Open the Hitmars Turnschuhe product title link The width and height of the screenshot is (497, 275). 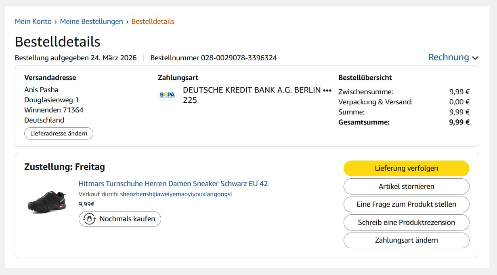point(173,184)
